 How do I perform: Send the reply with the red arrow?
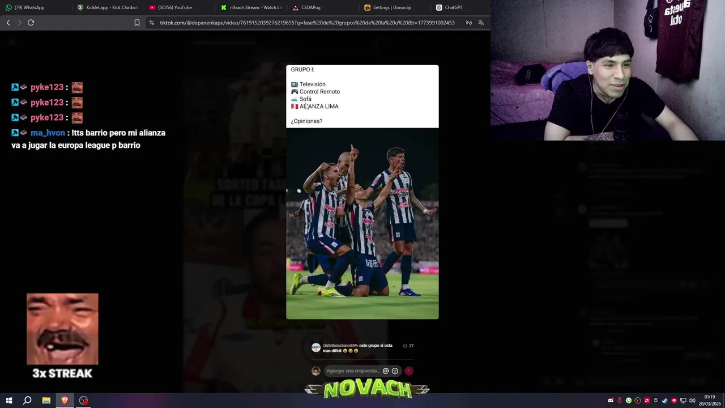click(409, 371)
